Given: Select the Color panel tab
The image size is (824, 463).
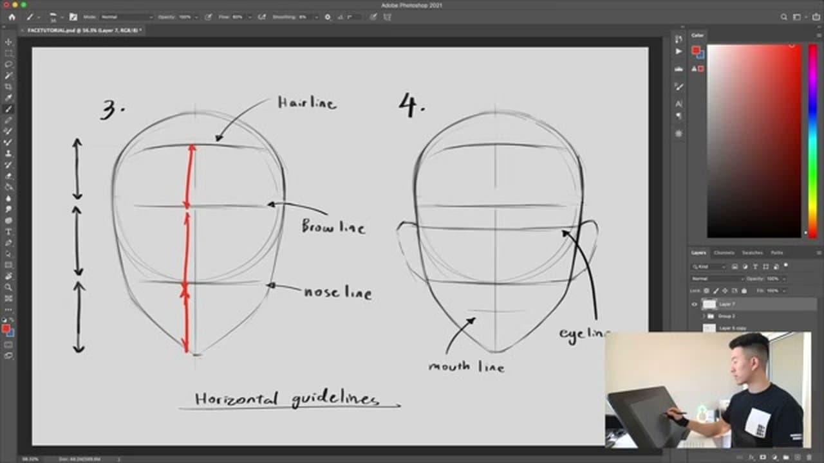Looking at the screenshot, I should 698,35.
